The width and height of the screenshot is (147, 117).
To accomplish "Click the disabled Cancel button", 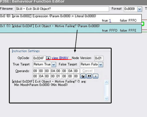I will click(87, 71).
